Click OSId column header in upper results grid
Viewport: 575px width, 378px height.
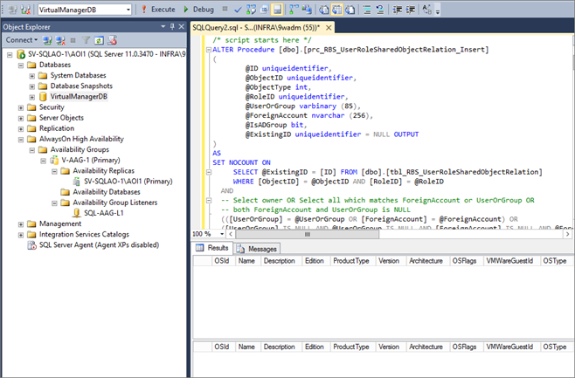point(222,261)
